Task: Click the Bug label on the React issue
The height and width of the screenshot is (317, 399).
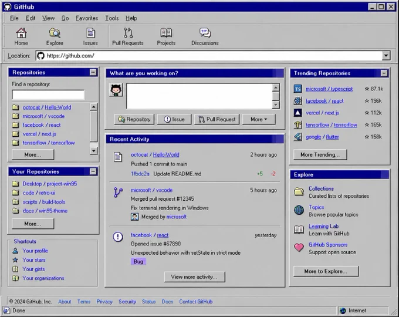Action: pos(138,261)
